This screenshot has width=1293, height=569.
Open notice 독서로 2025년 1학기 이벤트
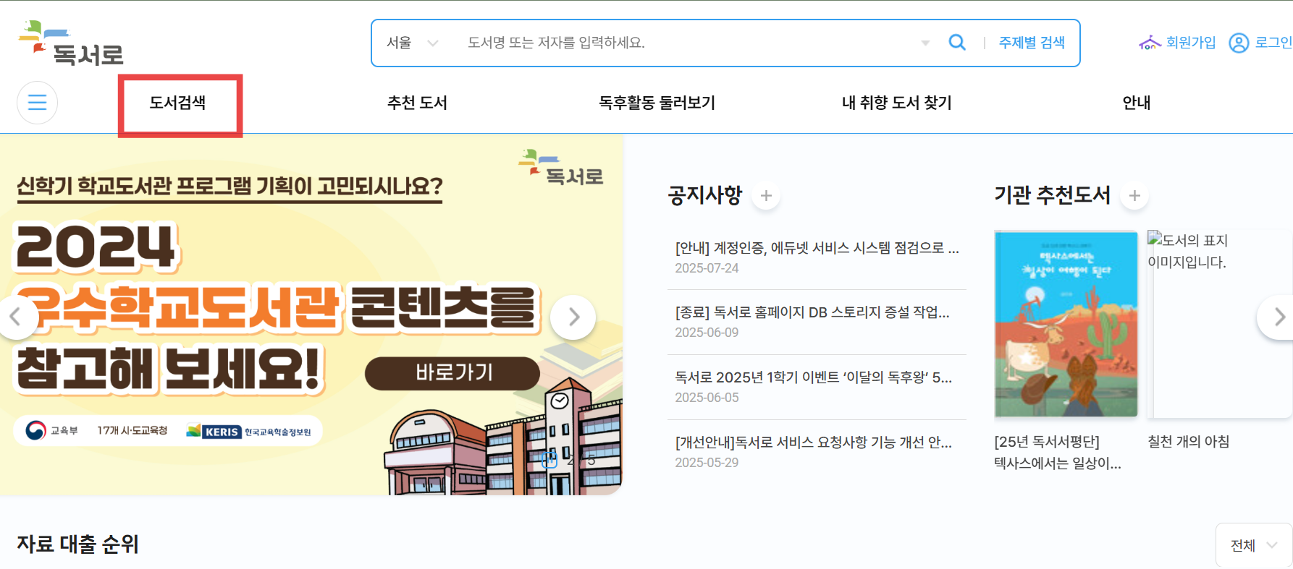point(814,377)
